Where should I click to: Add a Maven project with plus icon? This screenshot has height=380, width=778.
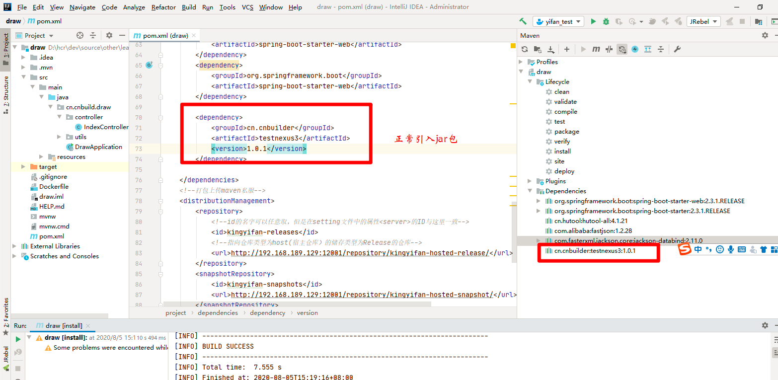tap(567, 49)
